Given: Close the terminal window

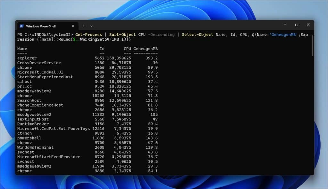Looking at the screenshot, I should point(308,25).
